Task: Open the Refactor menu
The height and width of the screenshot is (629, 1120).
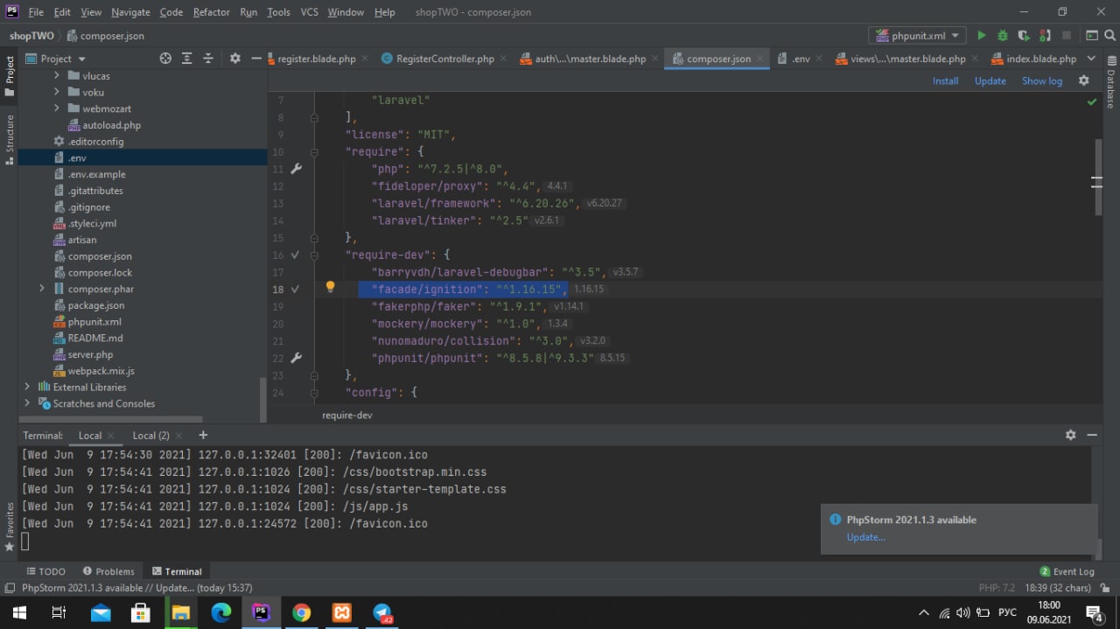Action: 211,12
